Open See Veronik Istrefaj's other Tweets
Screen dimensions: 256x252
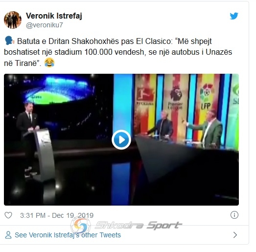(68, 235)
